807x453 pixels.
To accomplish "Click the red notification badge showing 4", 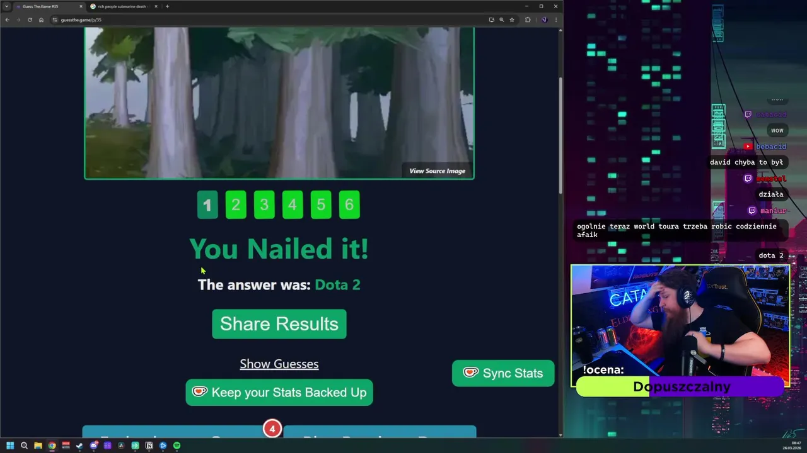I will click(x=272, y=429).
